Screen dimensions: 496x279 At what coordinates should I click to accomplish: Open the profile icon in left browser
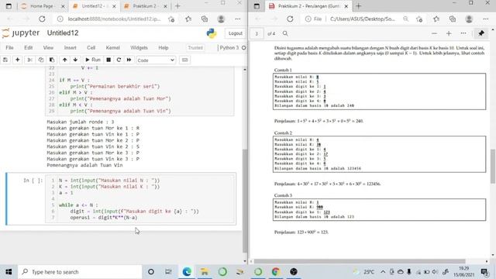pos(221,19)
